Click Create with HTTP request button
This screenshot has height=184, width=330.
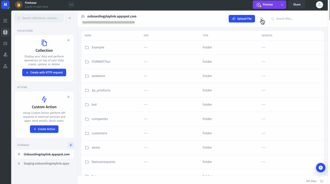(x=44, y=72)
